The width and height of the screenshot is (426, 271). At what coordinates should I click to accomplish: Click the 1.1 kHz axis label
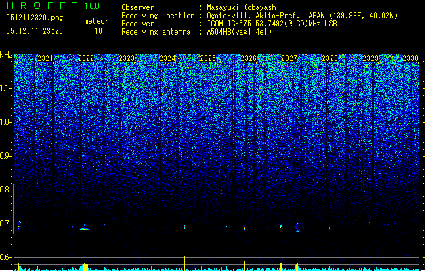tap(5, 88)
